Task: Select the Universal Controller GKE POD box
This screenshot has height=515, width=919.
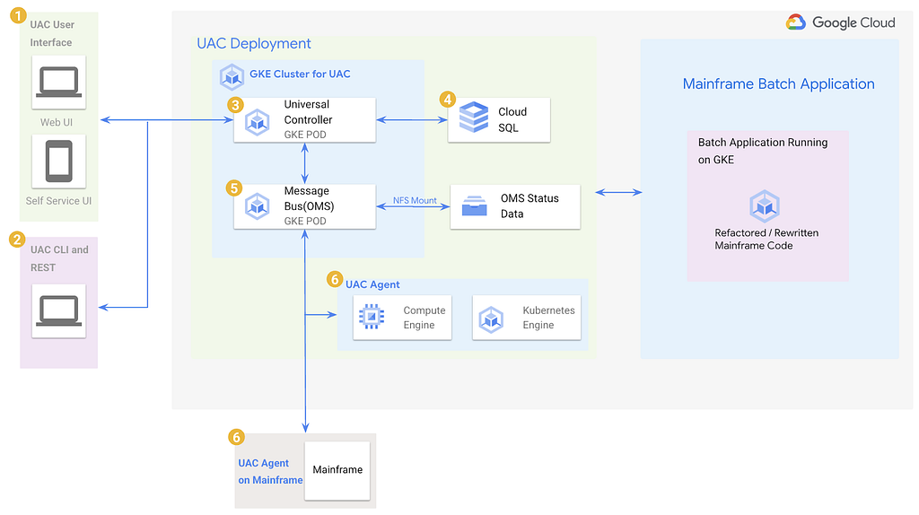Action: tap(305, 119)
